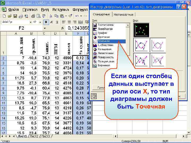Open the Правка menu
This screenshot has height=143, width=191.
30,10
